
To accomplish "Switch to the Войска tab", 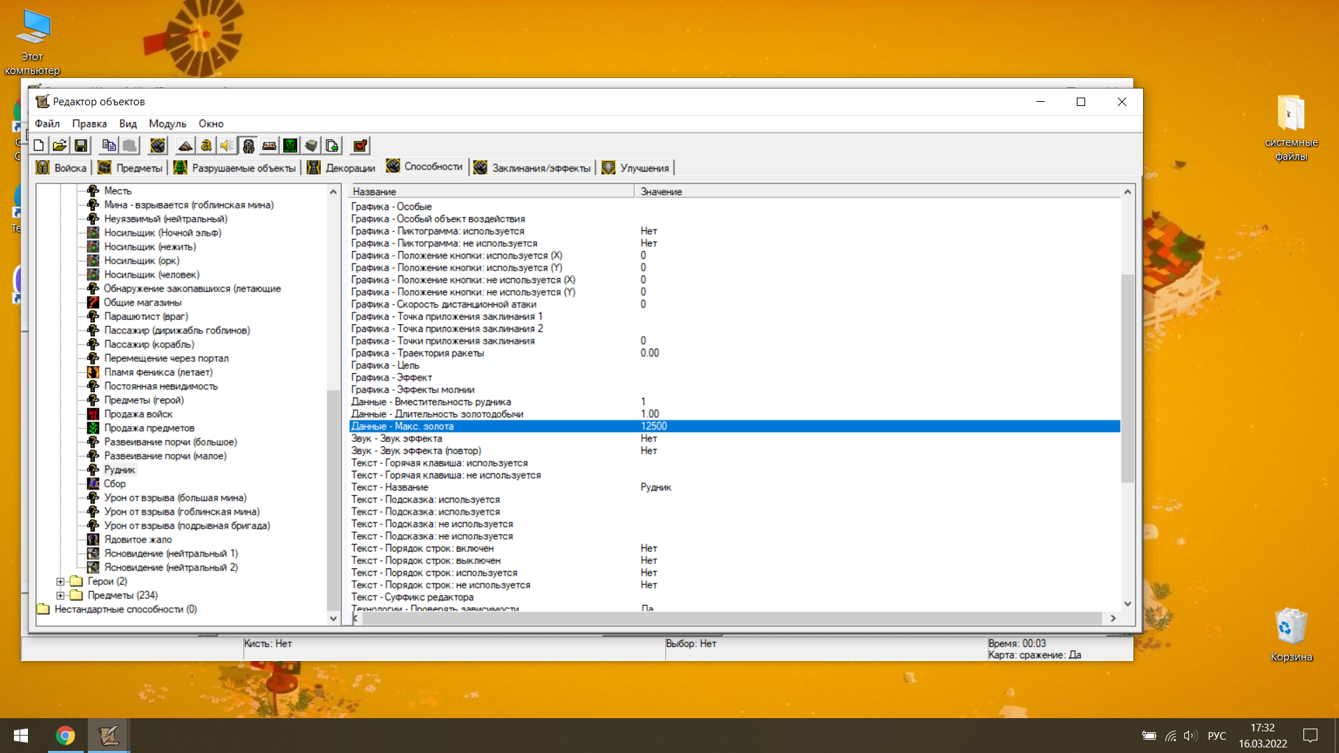I will coord(62,168).
